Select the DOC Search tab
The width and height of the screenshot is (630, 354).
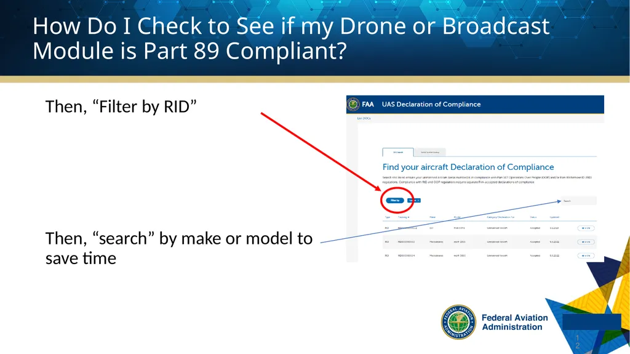pyautogui.click(x=398, y=153)
